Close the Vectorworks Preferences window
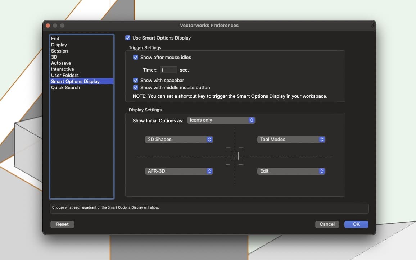This screenshot has height=260, width=416. pyautogui.click(x=48, y=26)
